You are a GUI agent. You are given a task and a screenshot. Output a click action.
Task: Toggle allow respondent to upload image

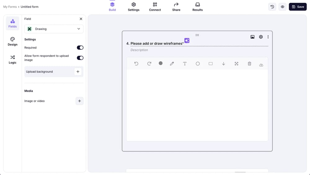[x=80, y=58]
